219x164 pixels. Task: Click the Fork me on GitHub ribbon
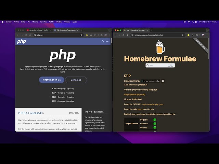coord(201,44)
